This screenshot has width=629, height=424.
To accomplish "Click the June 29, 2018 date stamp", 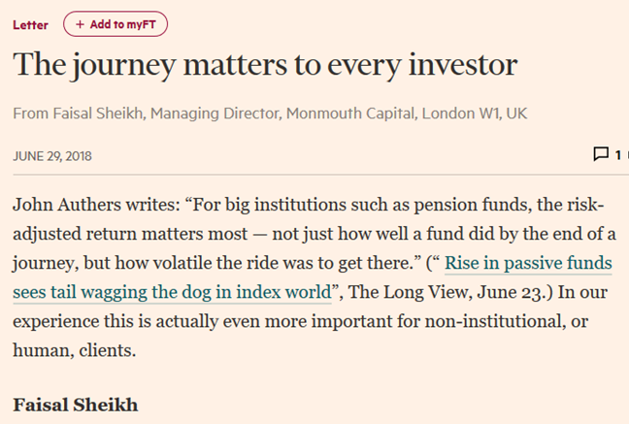I will [x=52, y=156].
